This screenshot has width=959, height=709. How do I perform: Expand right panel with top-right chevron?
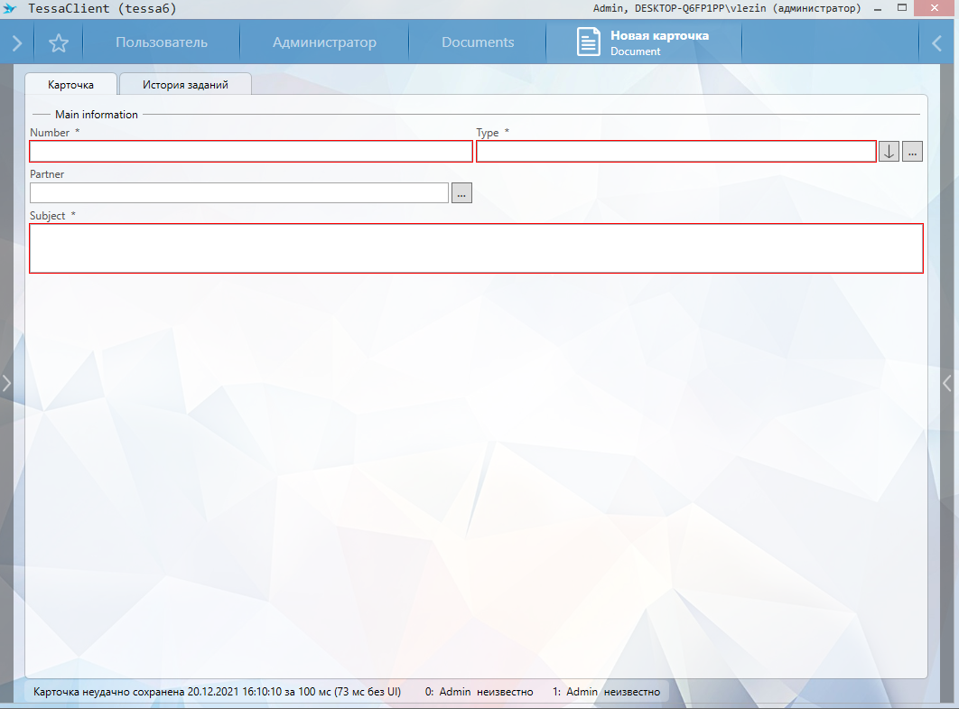[x=936, y=42]
